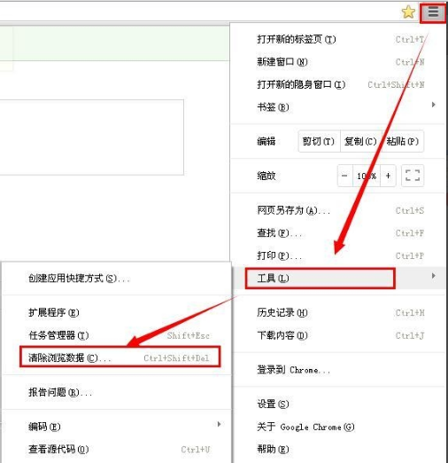Click the bookmark star icon
The image size is (448, 463).
[408, 12]
